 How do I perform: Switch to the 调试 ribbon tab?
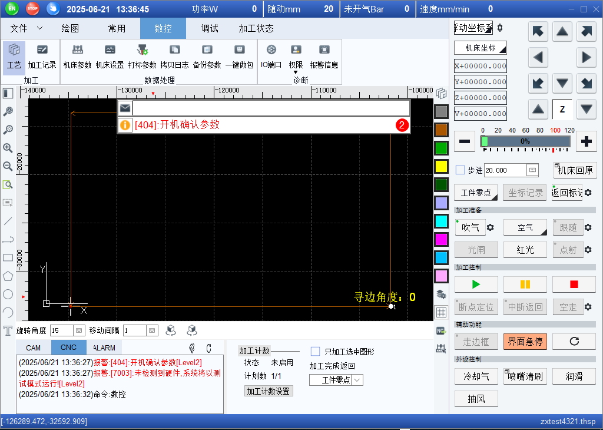pos(210,28)
